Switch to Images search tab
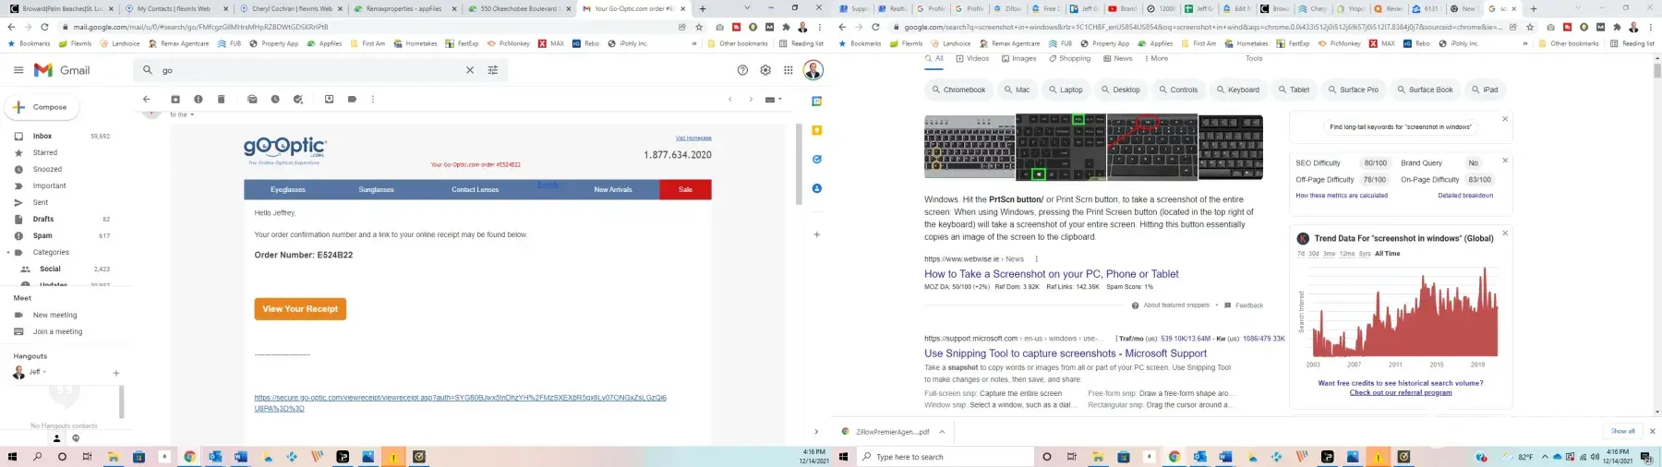The width and height of the screenshot is (1662, 467). 1018,58
